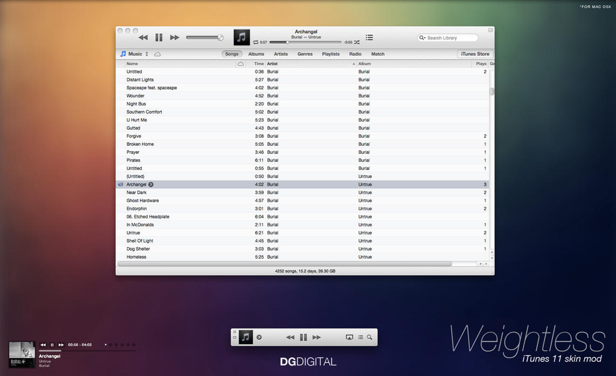Screen dimensions: 616x376
Task: Toggle the shuffle icon beside -3:05
Action: pyautogui.click(x=357, y=42)
